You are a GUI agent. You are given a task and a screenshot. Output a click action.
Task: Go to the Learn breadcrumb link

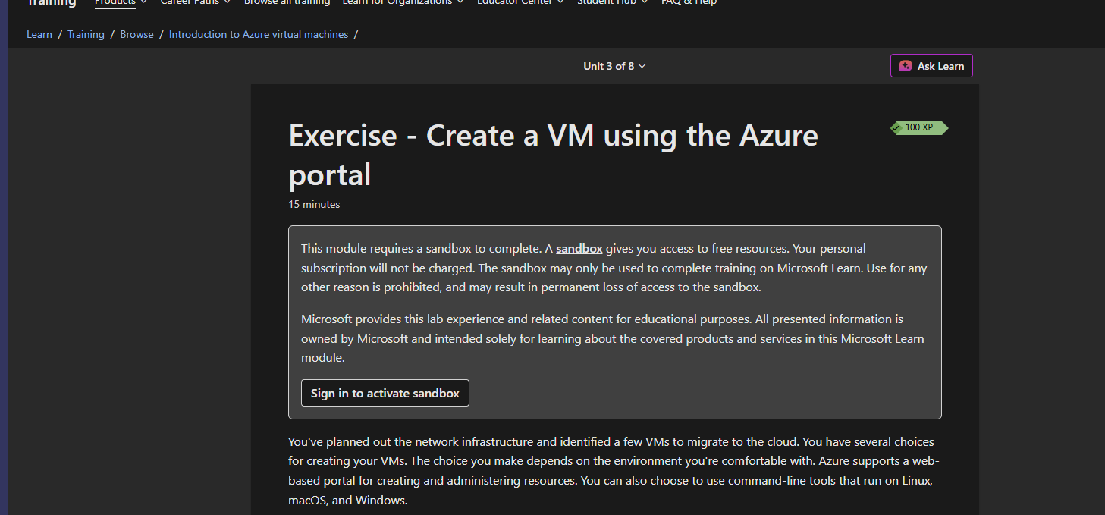coord(39,34)
